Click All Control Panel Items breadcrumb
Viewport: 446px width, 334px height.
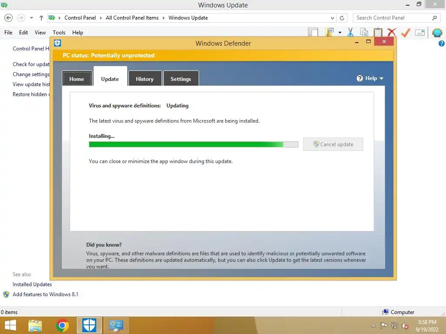(132, 17)
